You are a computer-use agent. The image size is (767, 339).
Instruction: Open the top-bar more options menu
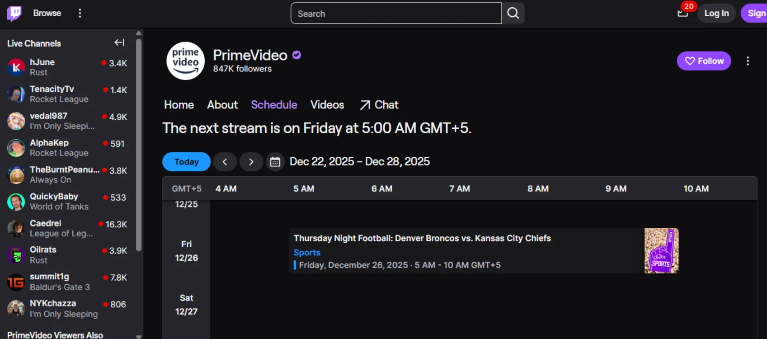coord(80,13)
